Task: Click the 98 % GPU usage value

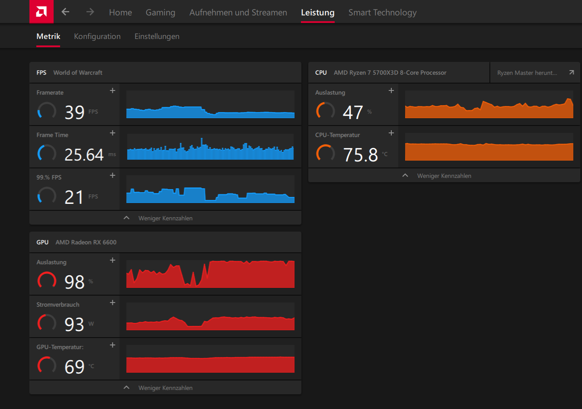Action: click(74, 282)
